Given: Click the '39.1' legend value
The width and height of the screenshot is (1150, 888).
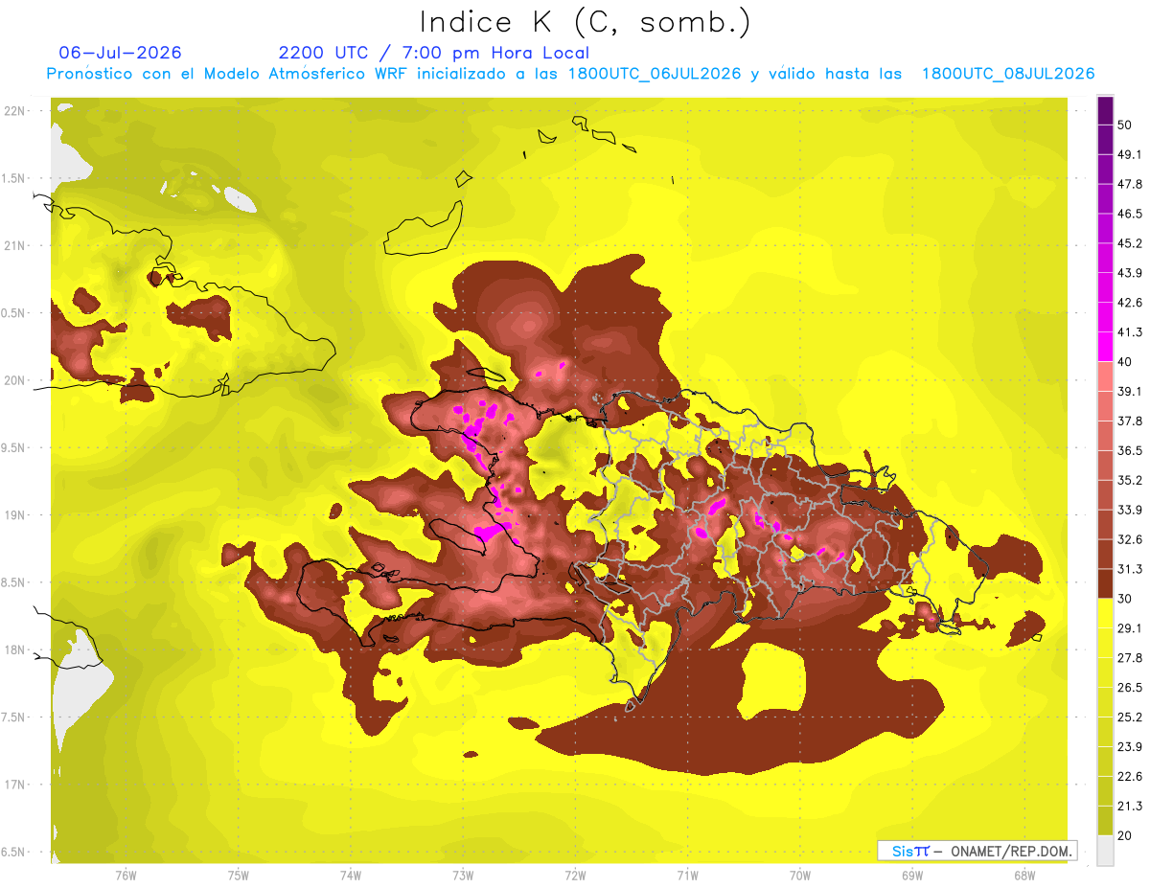Looking at the screenshot, I should [1130, 392].
